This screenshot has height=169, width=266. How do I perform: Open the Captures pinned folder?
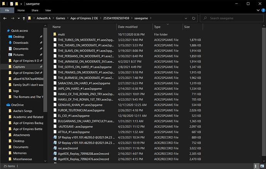19,67
